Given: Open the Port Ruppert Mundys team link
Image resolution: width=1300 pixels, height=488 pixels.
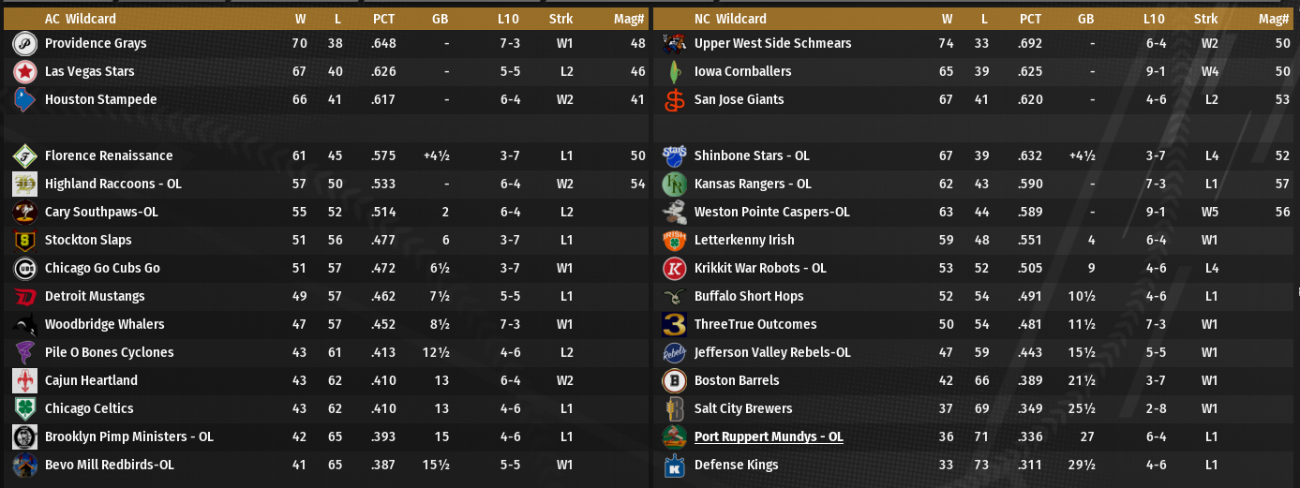Looking at the screenshot, I should tap(769, 436).
